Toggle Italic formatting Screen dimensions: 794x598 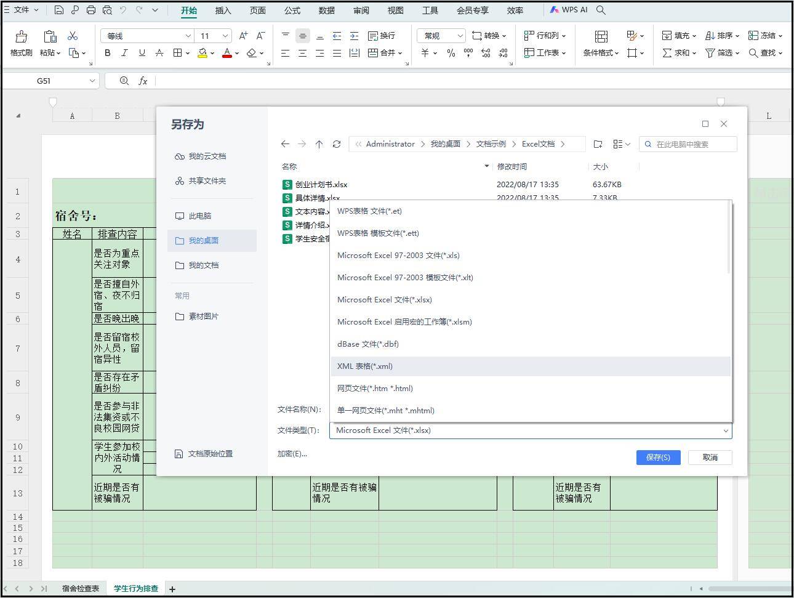click(124, 53)
